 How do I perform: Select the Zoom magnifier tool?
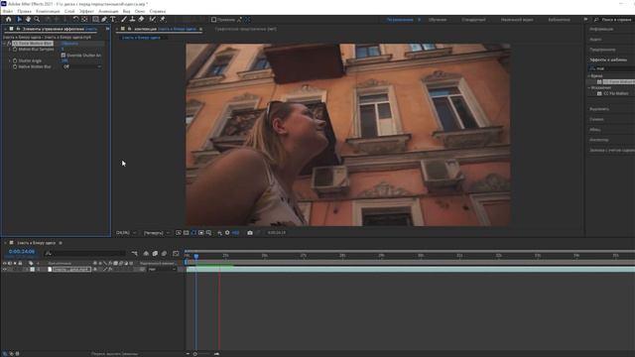[37, 19]
